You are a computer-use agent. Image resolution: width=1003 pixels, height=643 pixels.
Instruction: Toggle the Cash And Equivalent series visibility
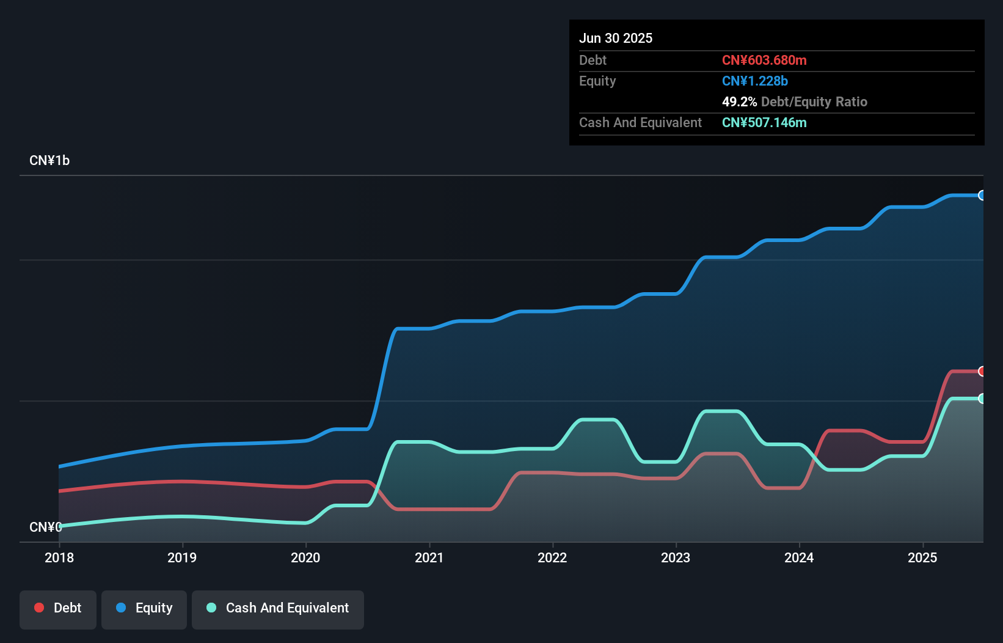[277, 608]
